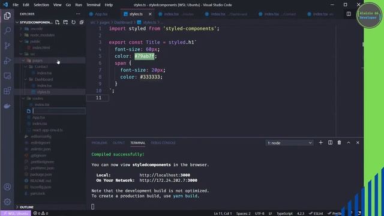The width and height of the screenshot is (384, 216).
Task: Click the errors and warnings status indicator
Action: [x=41, y=214]
